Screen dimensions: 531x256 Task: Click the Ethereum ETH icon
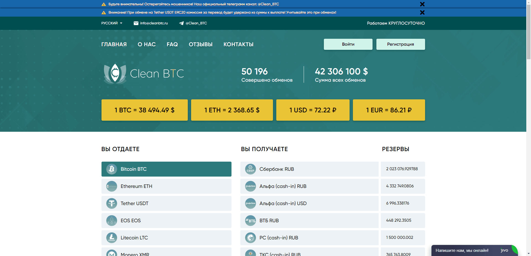(112, 186)
